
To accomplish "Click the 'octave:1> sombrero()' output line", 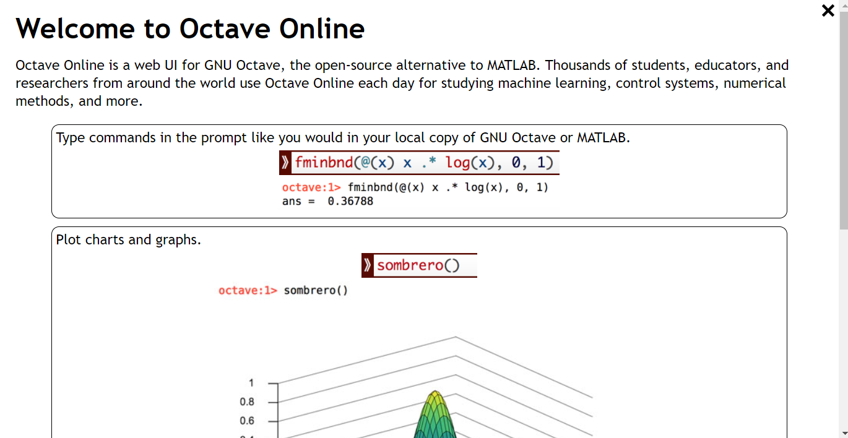I will coord(283,290).
